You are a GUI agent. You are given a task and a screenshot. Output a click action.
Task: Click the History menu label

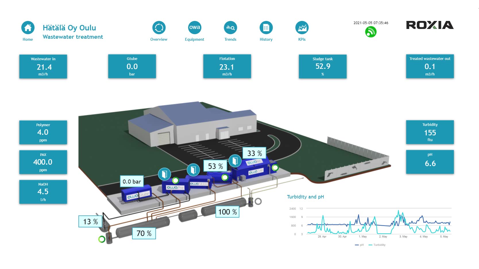coord(266,40)
